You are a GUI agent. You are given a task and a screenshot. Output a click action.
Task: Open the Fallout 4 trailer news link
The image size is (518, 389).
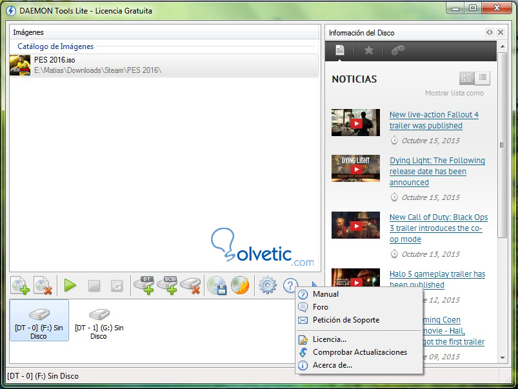click(434, 120)
